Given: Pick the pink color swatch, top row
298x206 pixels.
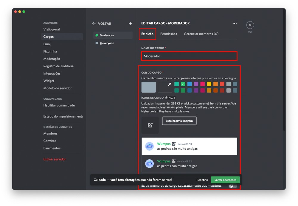Looking at the screenshot, I should click(x=203, y=84).
